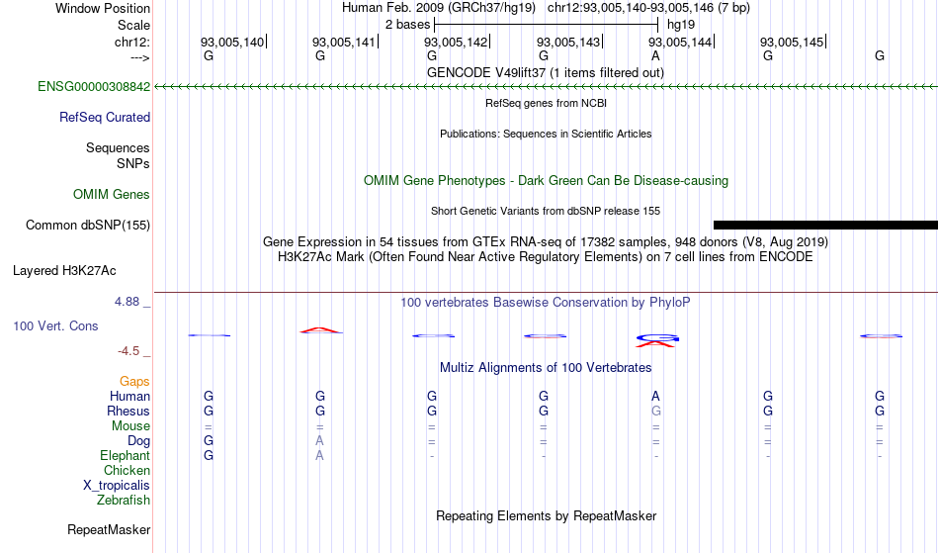Viewport: 939px width, 553px height.
Task: Open the RefSeq Curated track label
Action: [x=105, y=118]
